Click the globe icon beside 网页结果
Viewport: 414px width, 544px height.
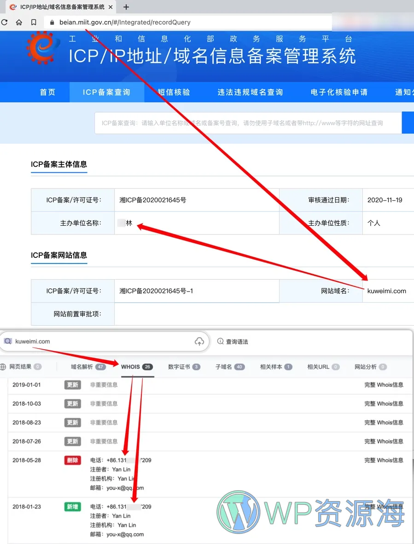(x=3, y=367)
